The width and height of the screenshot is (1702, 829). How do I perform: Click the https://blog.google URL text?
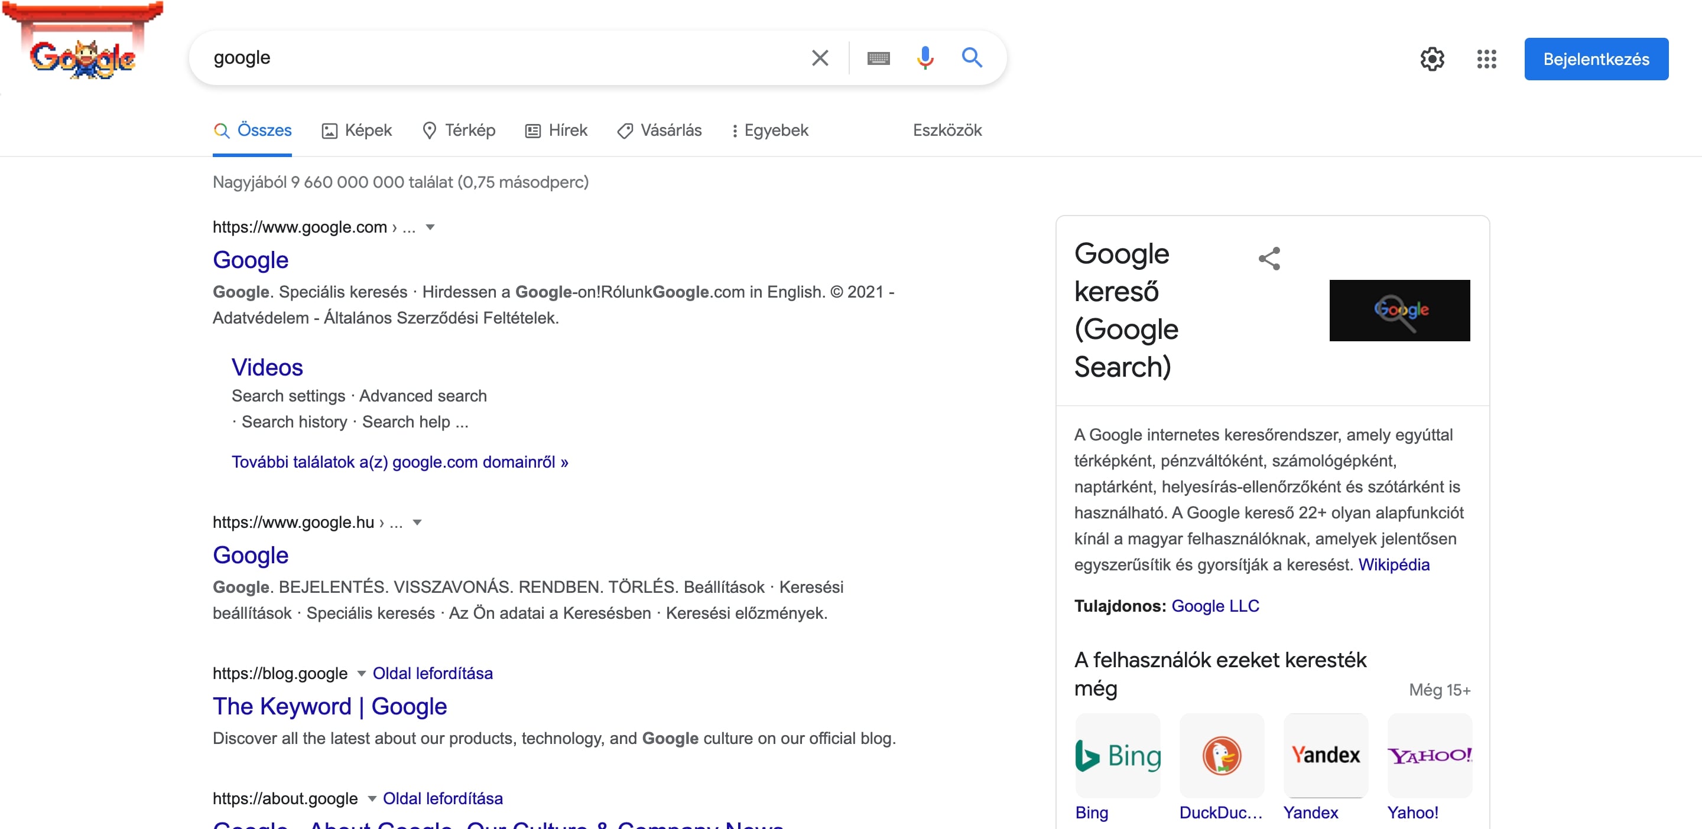tap(280, 673)
